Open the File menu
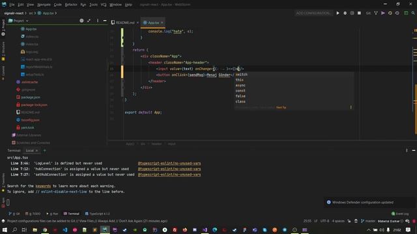 (x=12, y=5)
